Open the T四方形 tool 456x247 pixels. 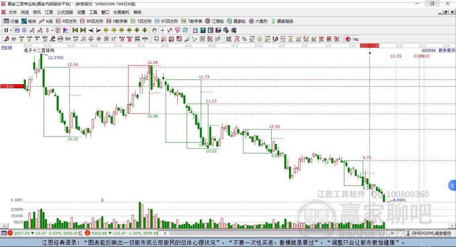click(x=141, y=21)
